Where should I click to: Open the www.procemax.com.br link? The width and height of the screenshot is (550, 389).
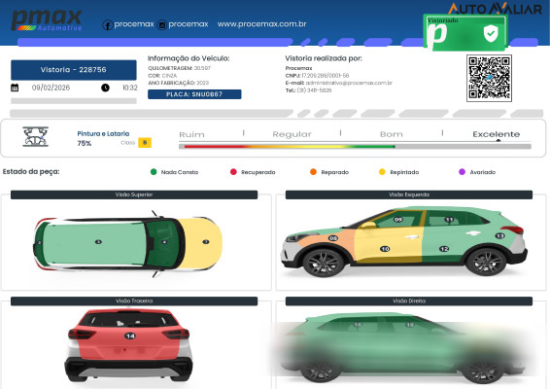(261, 24)
